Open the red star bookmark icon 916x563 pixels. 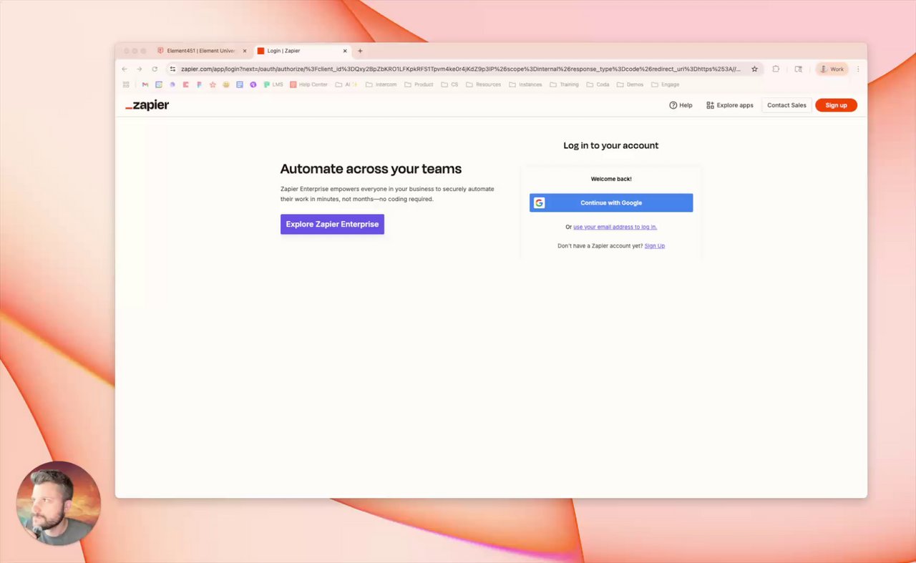pyautogui.click(x=213, y=84)
